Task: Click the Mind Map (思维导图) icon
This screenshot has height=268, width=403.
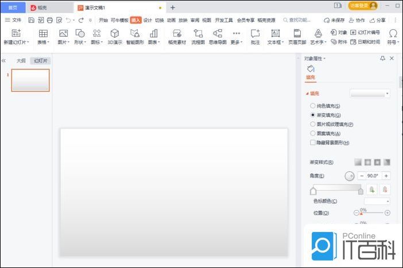Action: coord(218,33)
